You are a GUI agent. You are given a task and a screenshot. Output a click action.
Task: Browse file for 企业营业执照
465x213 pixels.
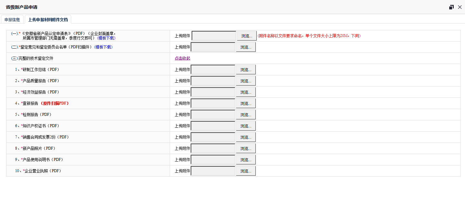(246, 171)
